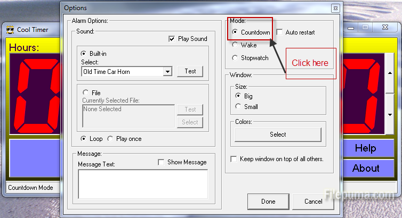
Task: Click inside the Message Text box
Action: click(142, 184)
